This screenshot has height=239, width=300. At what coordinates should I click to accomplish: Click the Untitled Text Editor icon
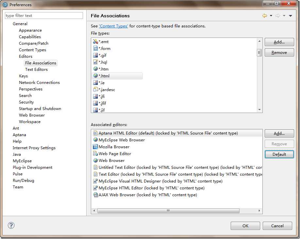[x=95, y=167]
